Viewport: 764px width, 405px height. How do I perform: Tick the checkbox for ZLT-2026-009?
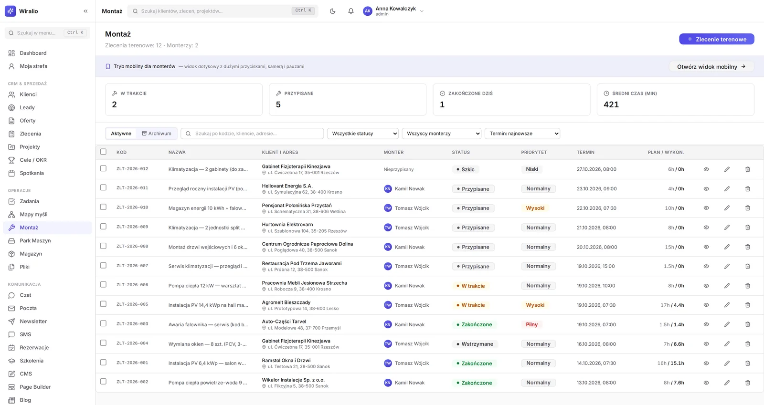(103, 227)
